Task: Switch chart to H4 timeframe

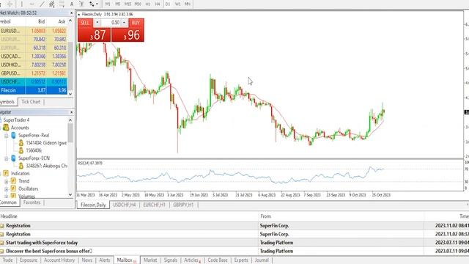Action: tap(158, 4)
